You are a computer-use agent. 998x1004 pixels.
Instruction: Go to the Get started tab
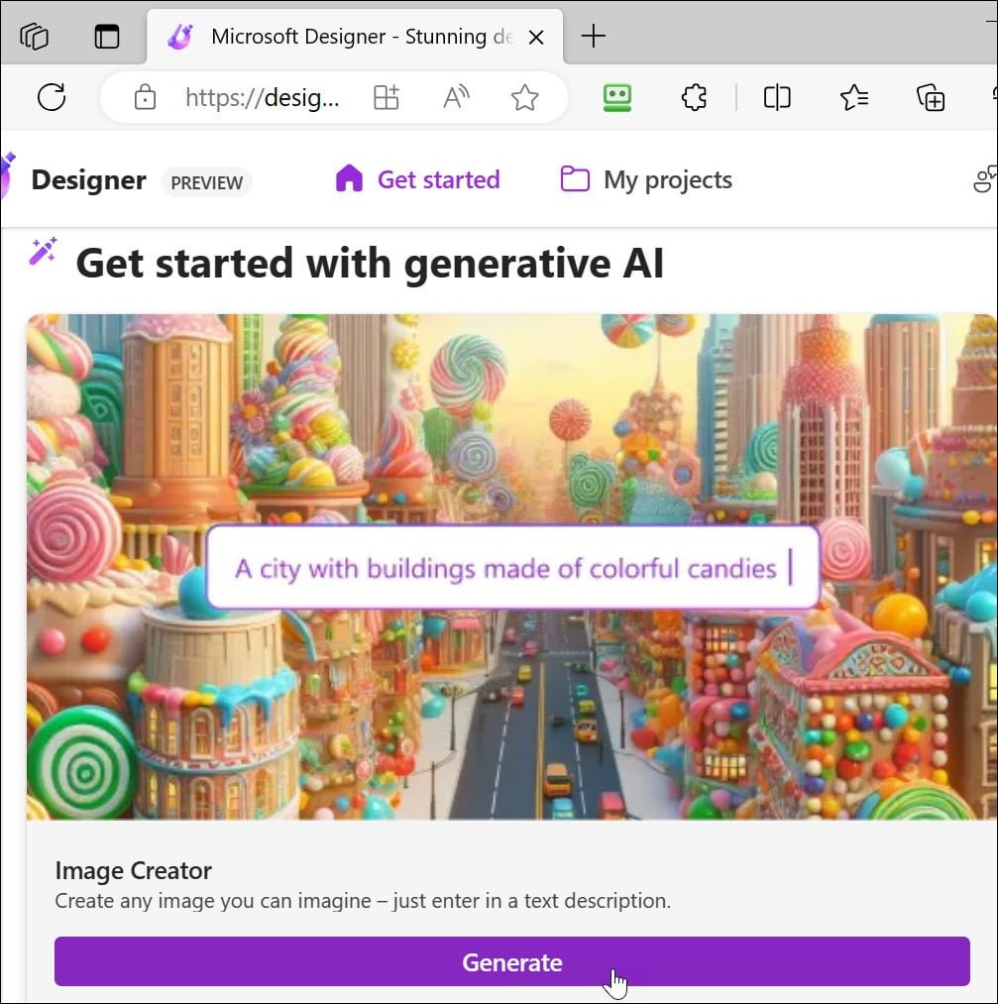[417, 179]
